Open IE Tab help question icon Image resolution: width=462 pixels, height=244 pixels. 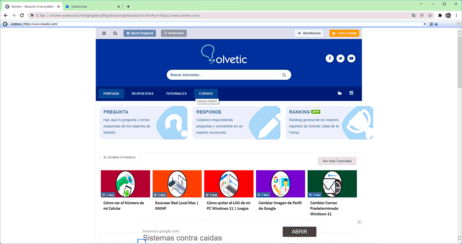[436, 24]
